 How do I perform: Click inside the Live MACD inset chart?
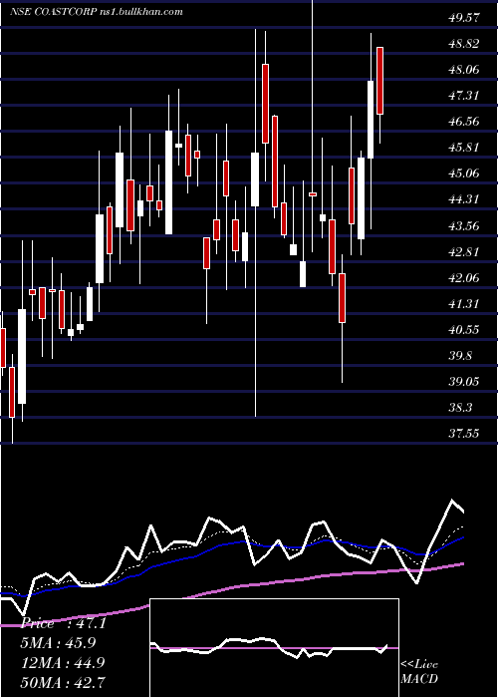[x=274, y=648]
